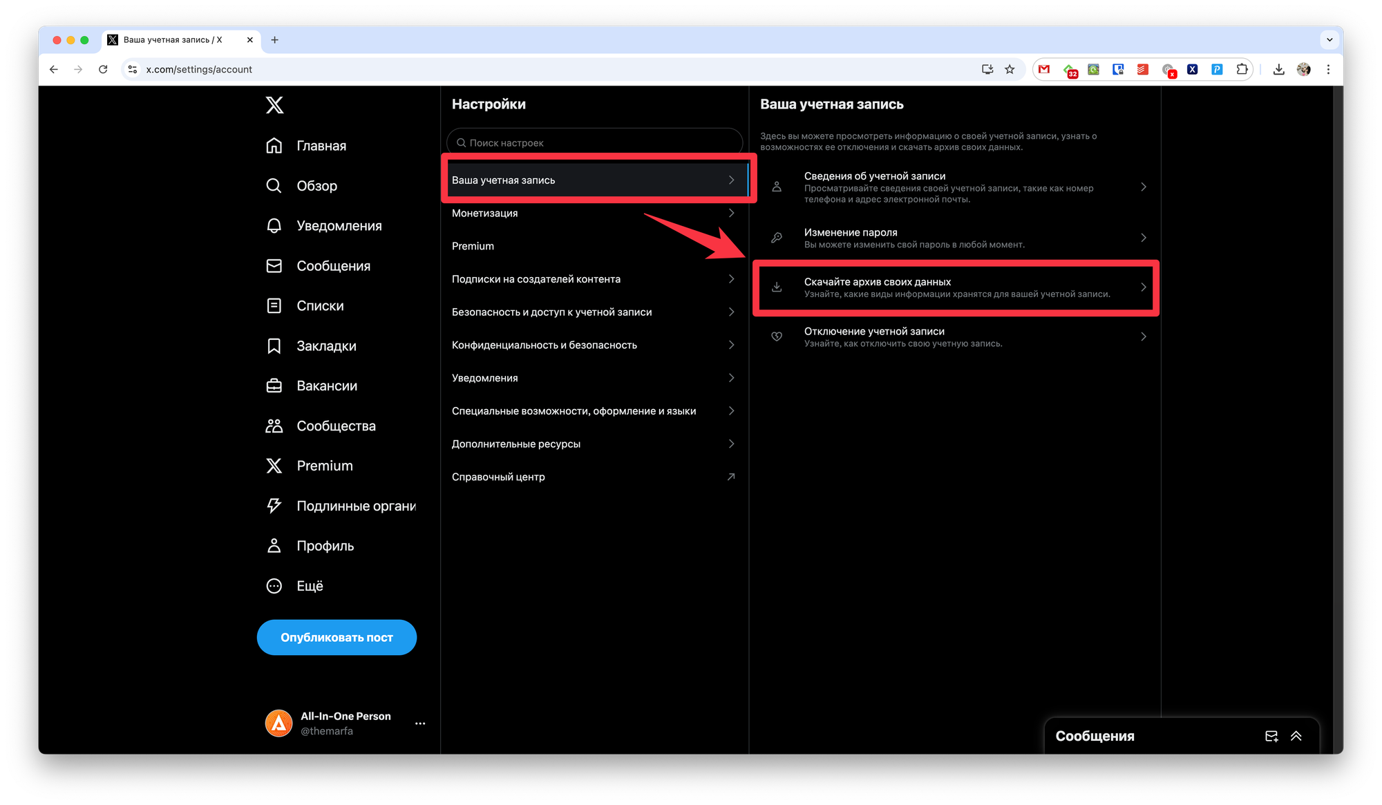Select Premium in the settings list

point(473,246)
